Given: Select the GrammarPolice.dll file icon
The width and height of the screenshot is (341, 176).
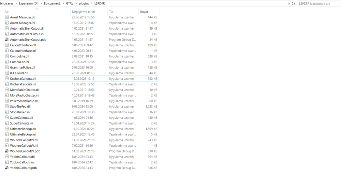Looking at the screenshot, I should point(7,68).
